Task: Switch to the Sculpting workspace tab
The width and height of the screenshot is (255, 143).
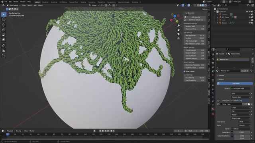Action: point(54,2)
